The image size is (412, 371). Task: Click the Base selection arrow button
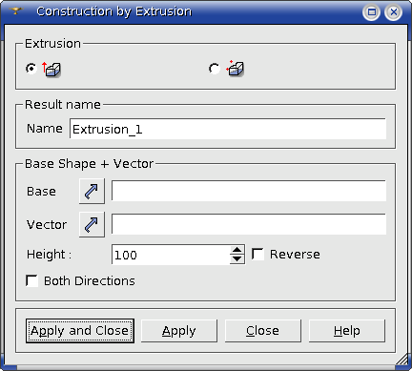pyautogui.click(x=92, y=191)
